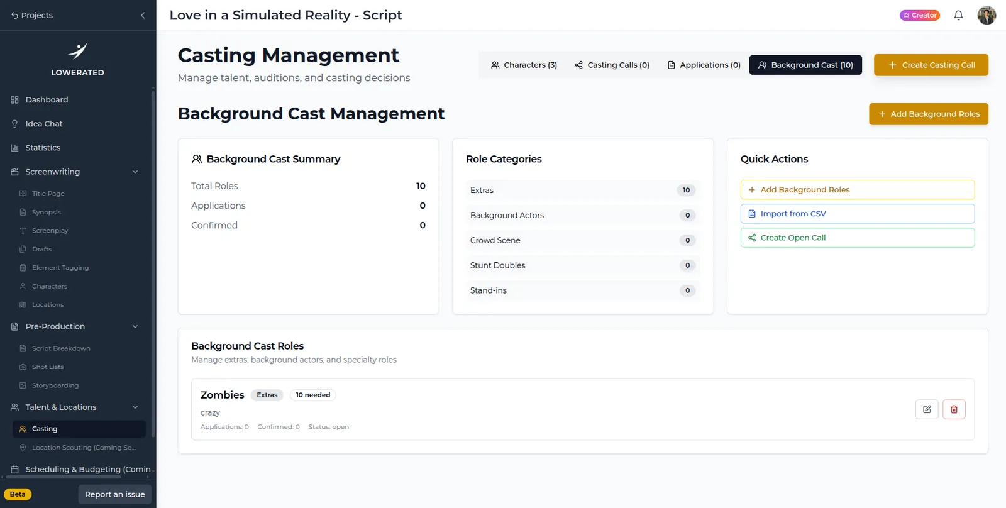The image size is (1006, 508).
Task: Click the Create Casting Call button
Action: 931,65
